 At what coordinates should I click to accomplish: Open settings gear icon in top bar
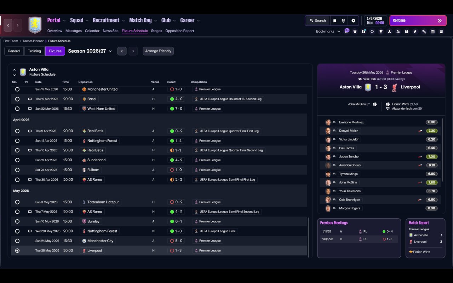pyautogui.click(x=353, y=21)
